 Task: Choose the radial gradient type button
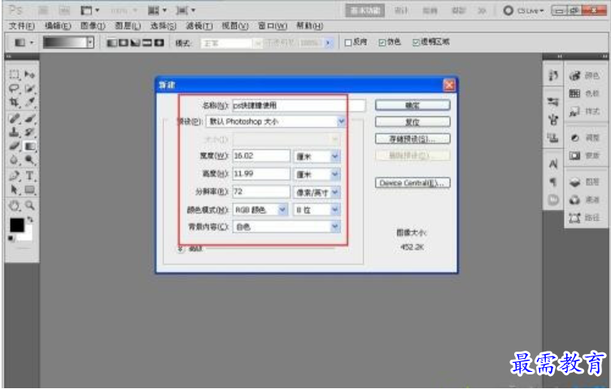124,42
